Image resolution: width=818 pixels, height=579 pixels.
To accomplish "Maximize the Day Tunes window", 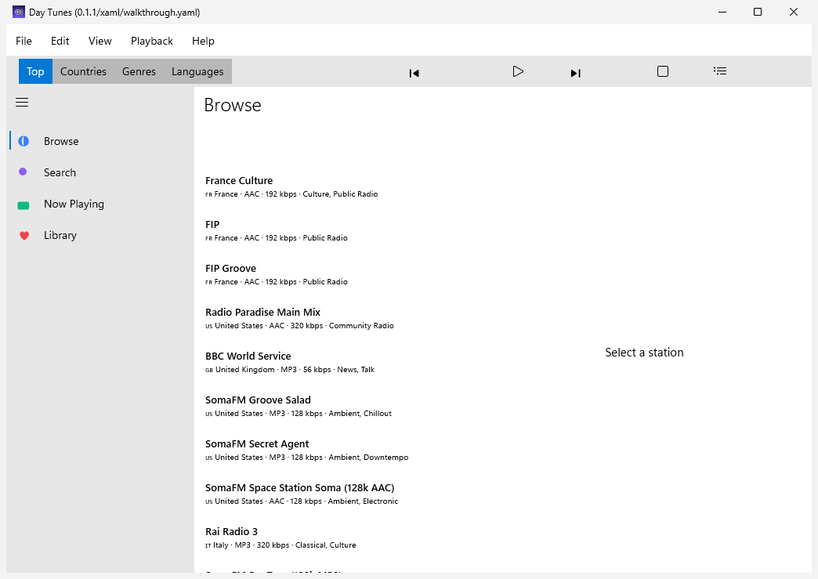I will pyautogui.click(x=758, y=12).
